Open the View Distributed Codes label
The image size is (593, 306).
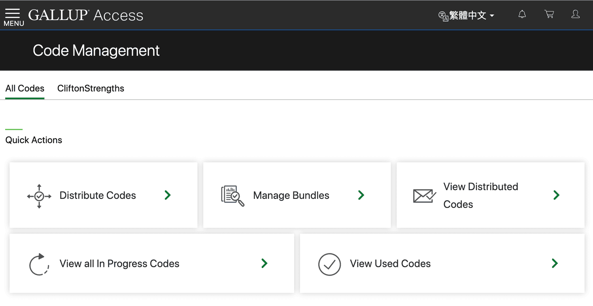[x=481, y=195]
